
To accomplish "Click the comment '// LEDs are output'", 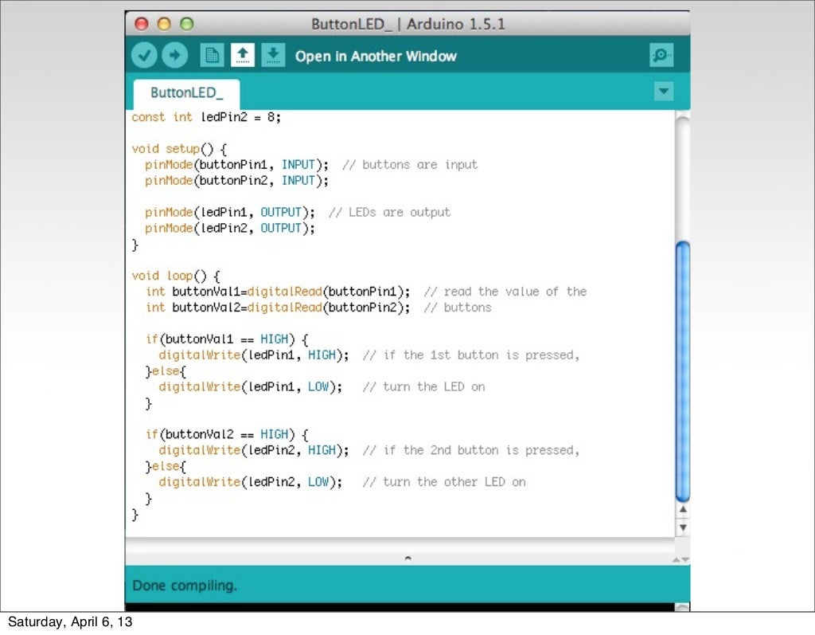I will [389, 213].
